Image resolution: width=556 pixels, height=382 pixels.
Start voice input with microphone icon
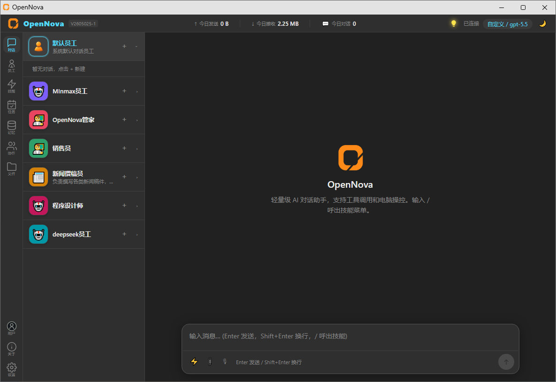click(225, 361)
